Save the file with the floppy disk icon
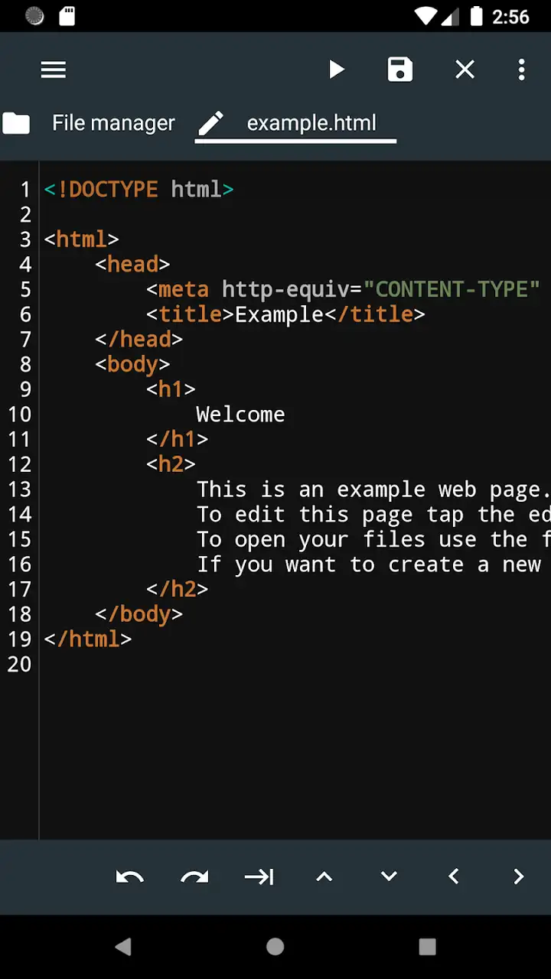 point(400,70)
